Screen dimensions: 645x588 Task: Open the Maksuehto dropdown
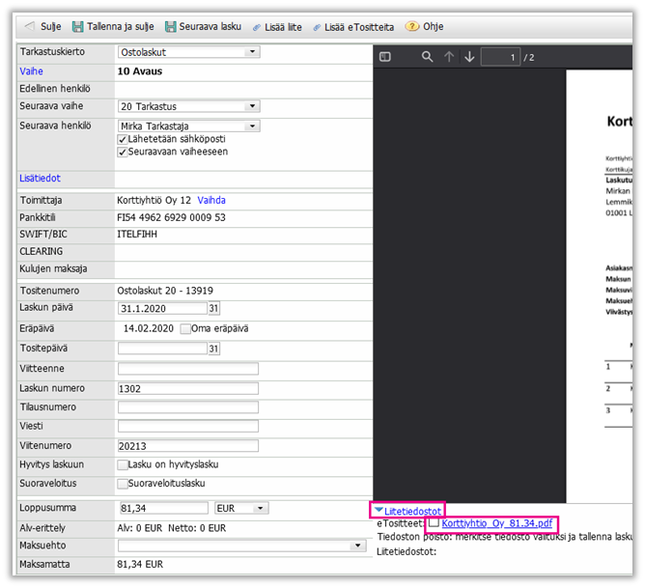click(x=241, y=546)
